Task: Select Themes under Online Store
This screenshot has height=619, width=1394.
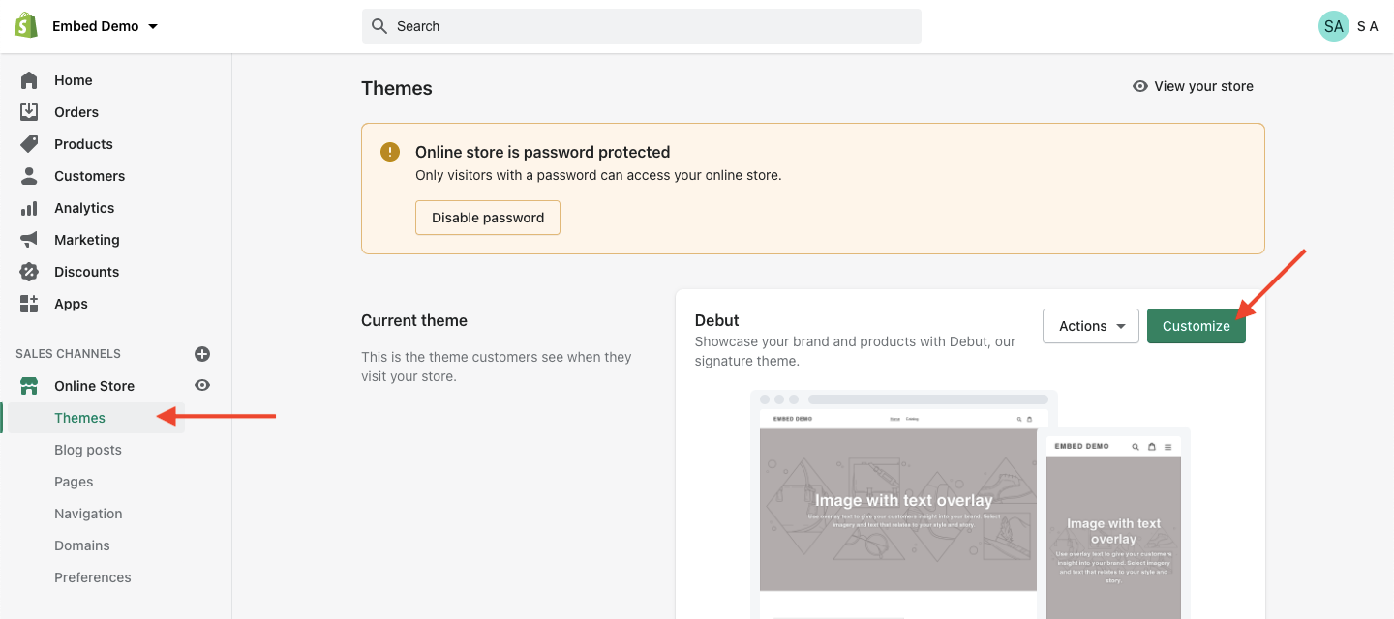Action: (79, 418)
